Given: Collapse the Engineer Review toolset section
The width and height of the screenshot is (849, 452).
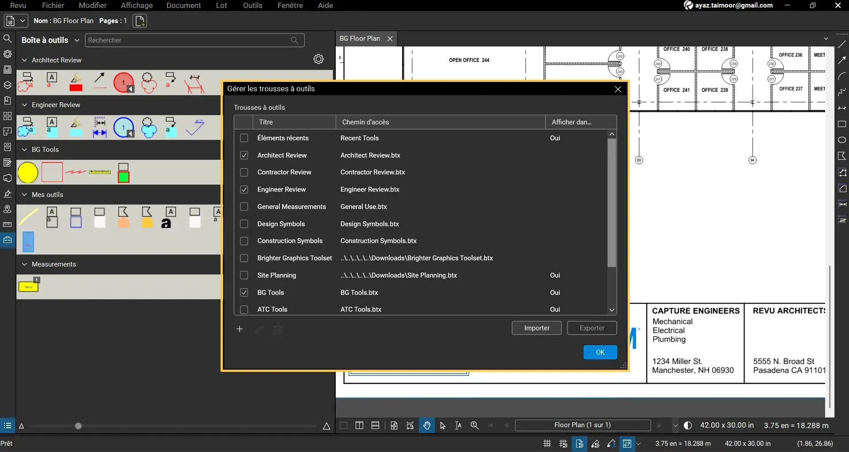Looking at the screenshot, I should [x=23, y=105].
